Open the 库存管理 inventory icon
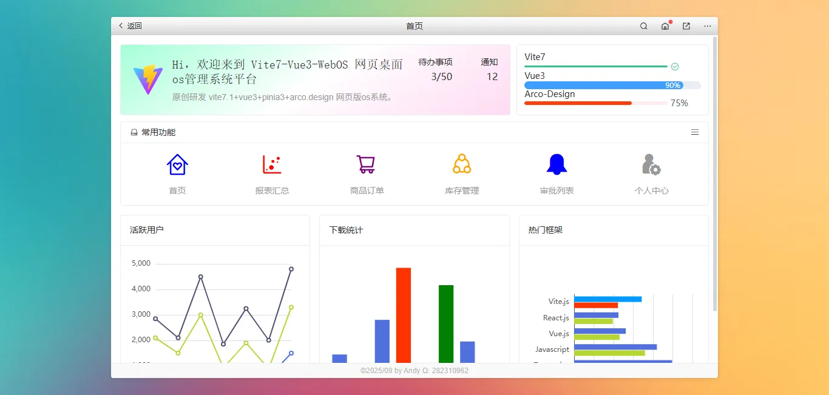Viewport: 829px width, 395px height. tap(462, 164)
